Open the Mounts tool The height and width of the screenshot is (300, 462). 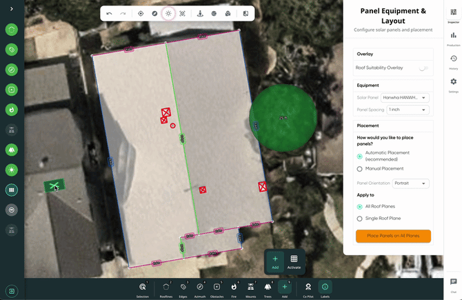tap(250, 286)
